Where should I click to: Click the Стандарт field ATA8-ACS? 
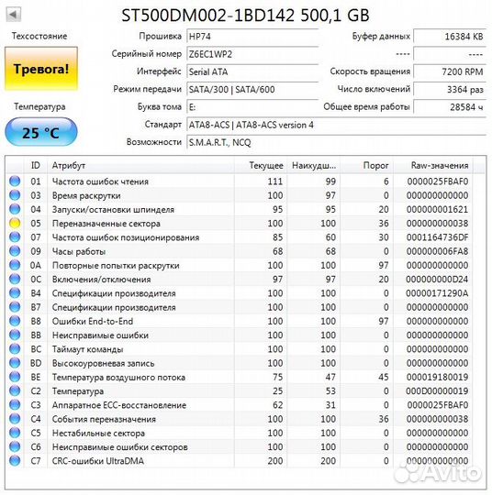[x=336, y=125]
